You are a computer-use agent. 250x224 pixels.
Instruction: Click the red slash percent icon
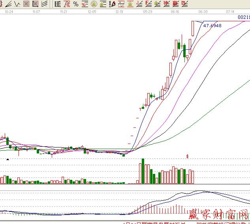click(x=66, y=4)
